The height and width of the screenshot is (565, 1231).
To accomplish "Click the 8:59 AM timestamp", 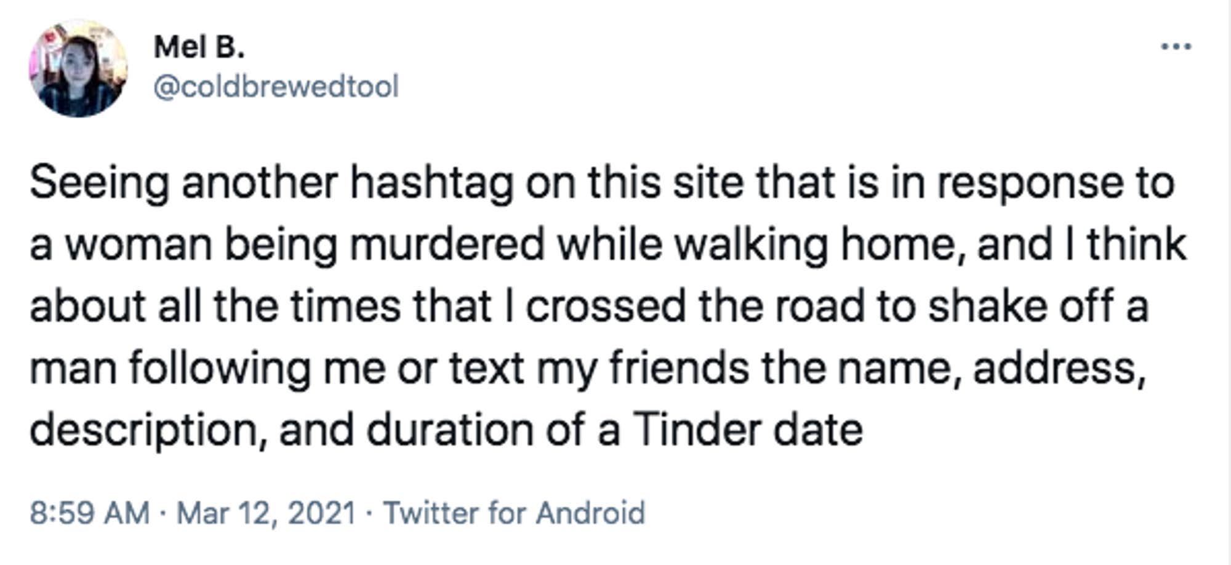I will coord(89,513).
